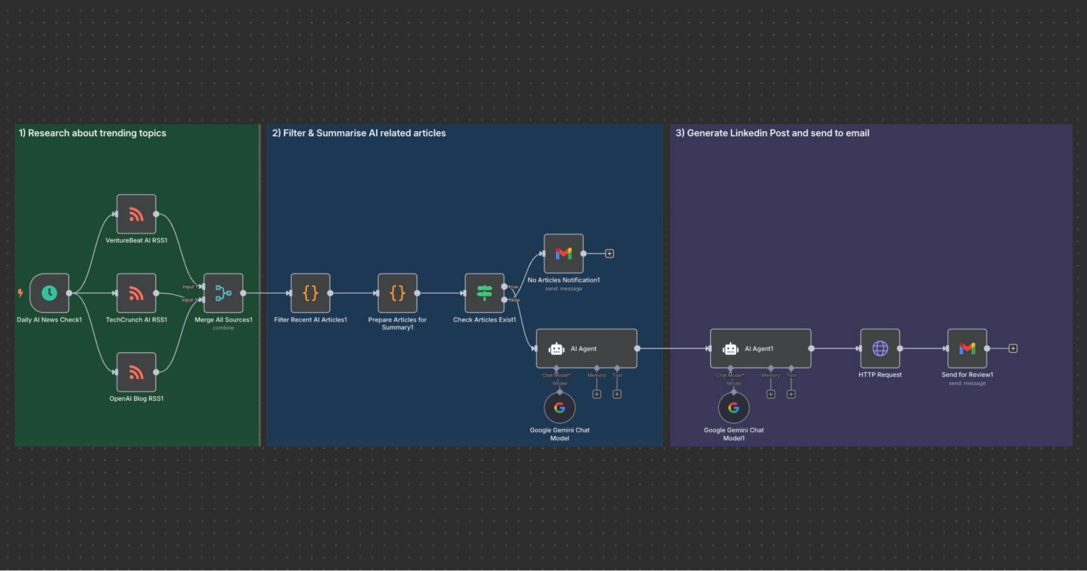Add a Memory to the AI Agent node
This screenshot has width=1087, height=571.
[x=597, y=393]
